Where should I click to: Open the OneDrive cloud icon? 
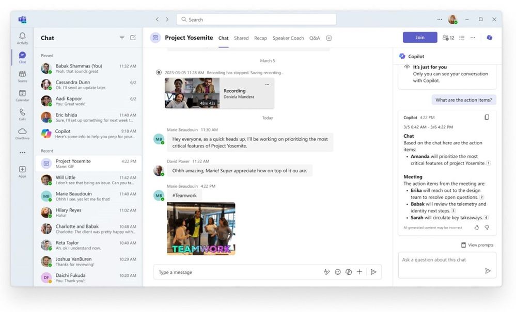click(22, 131)
